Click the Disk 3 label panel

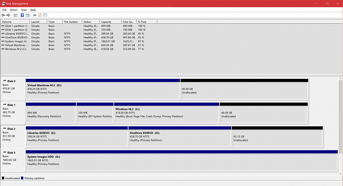13,160
